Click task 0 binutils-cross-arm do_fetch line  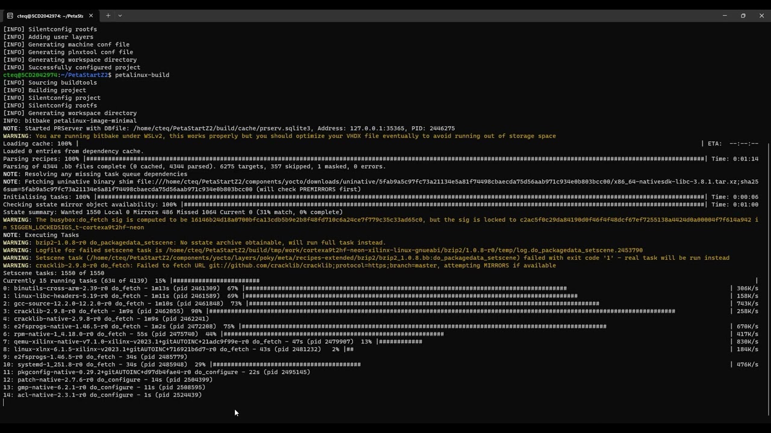click(x=381, y=288)
